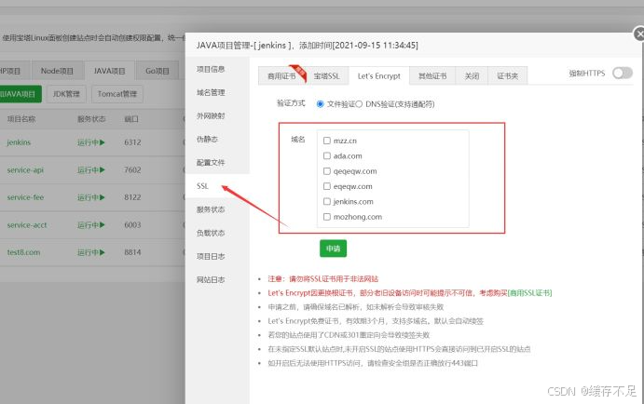Check the mzz.cn domain checkbox

(x=327, y=141)
